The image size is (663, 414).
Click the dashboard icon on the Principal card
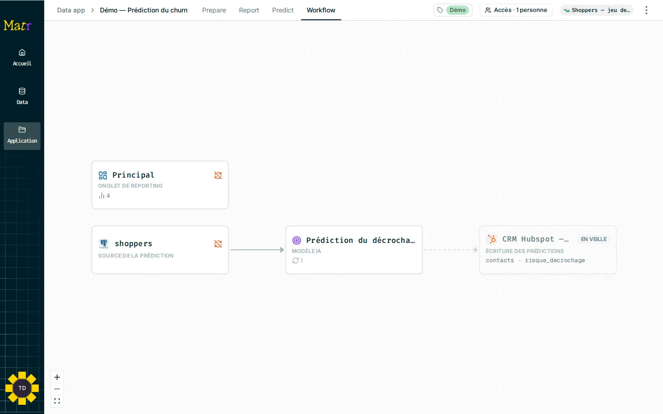[103, 175]
